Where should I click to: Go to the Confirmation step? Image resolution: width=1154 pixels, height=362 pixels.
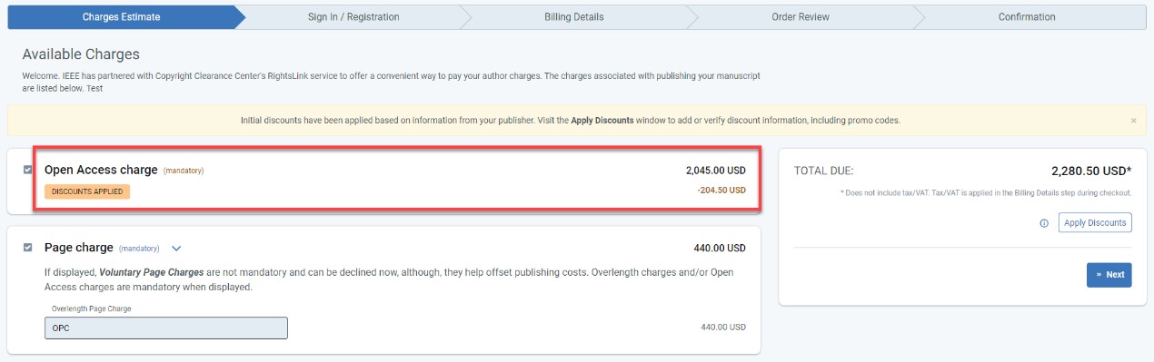[x=1027, y=17]
